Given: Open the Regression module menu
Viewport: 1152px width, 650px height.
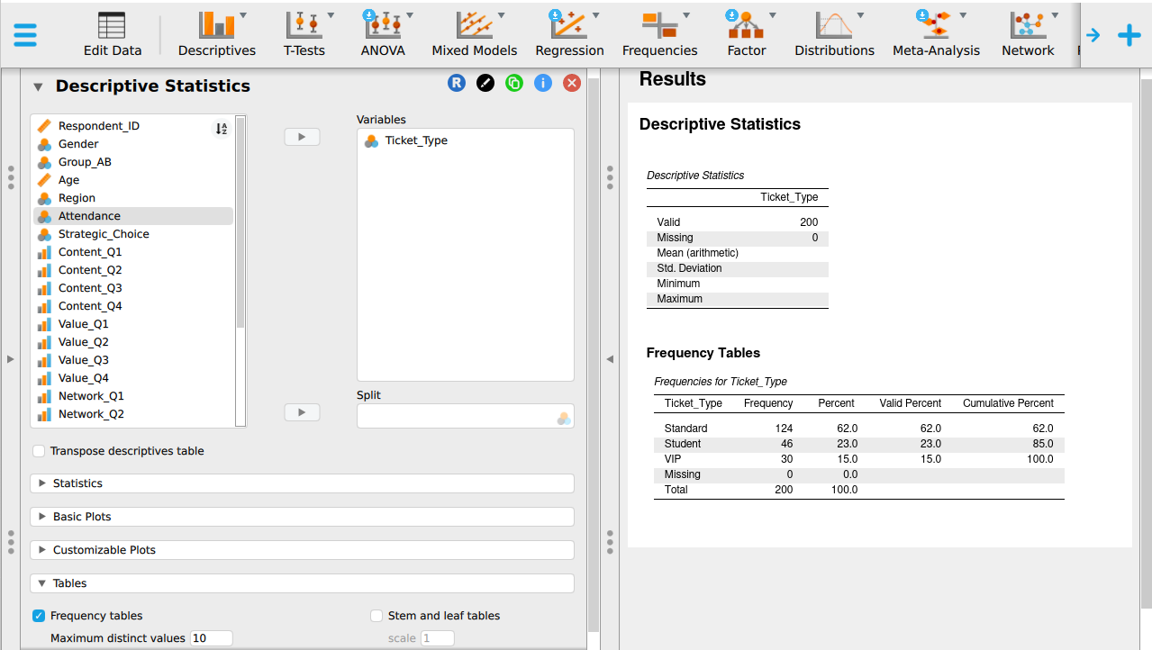Looking at the screenshot, I should tap(569, 34).
